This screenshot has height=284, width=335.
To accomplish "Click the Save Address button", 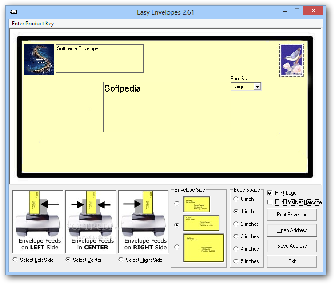I will click(292, 246).
